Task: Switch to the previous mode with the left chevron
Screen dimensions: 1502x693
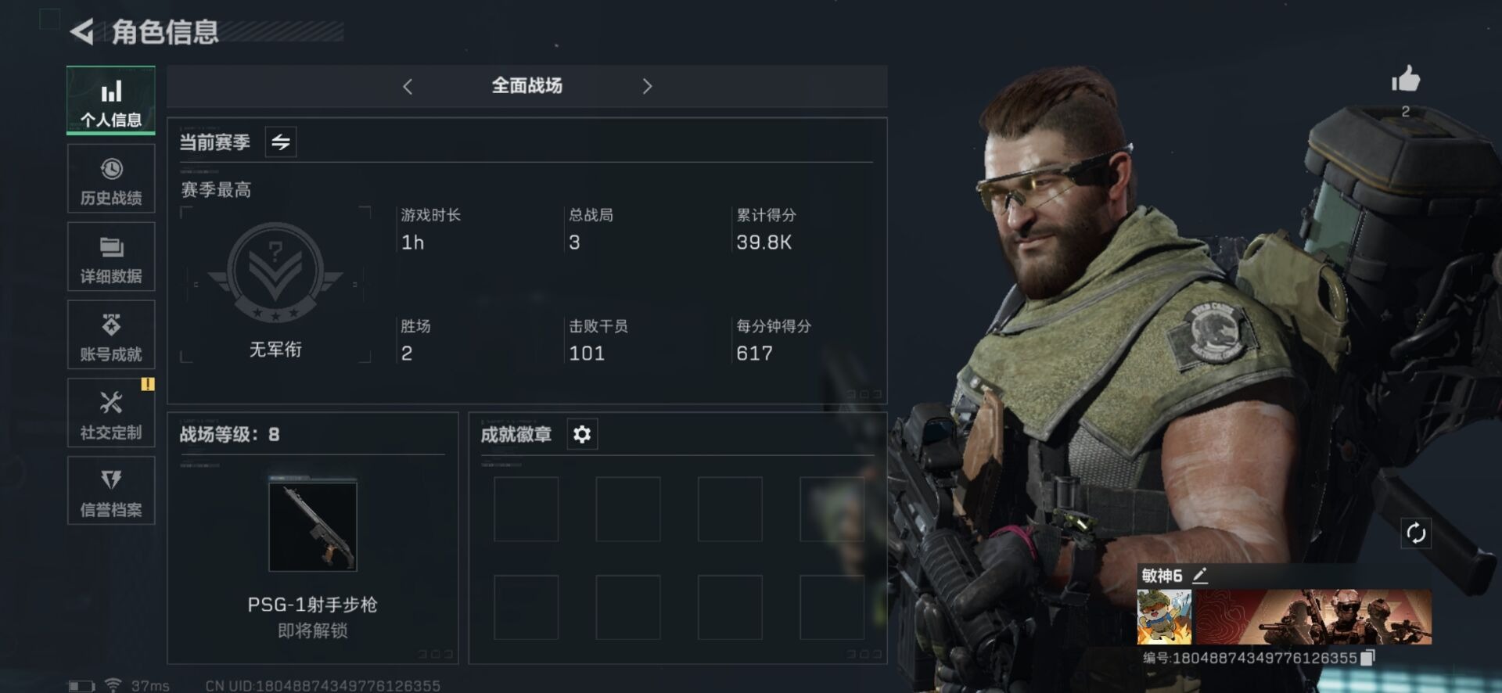Action: click(x=408, y=86)
